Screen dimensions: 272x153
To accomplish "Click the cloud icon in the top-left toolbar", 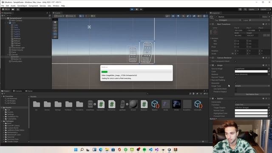I will click(x=13, y=9).
